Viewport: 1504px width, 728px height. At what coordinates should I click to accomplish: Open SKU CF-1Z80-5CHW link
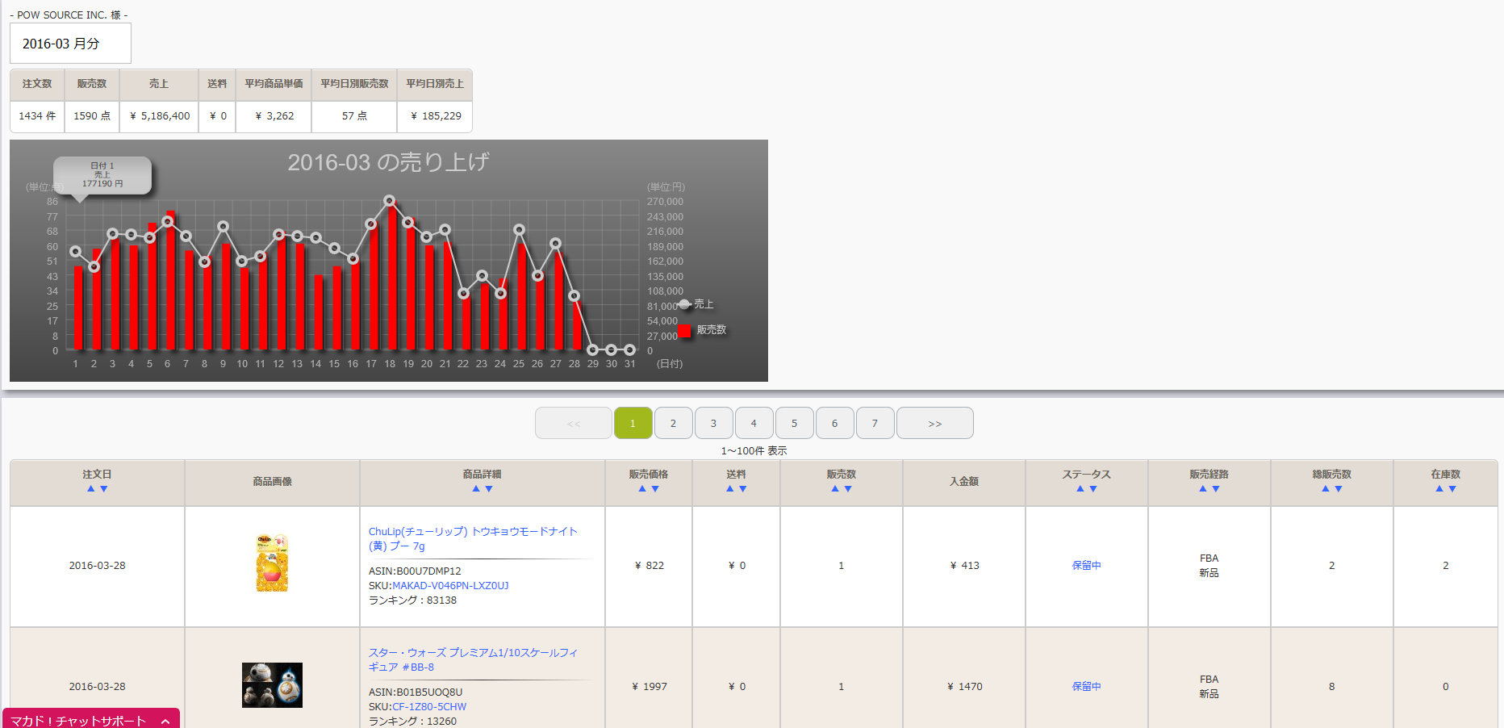[x=429, y=707]
